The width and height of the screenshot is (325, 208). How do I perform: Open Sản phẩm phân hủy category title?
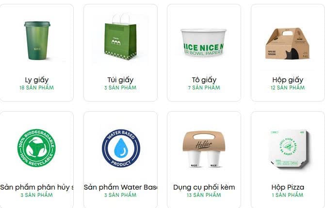pyautogui.click(x=37, y=187)
